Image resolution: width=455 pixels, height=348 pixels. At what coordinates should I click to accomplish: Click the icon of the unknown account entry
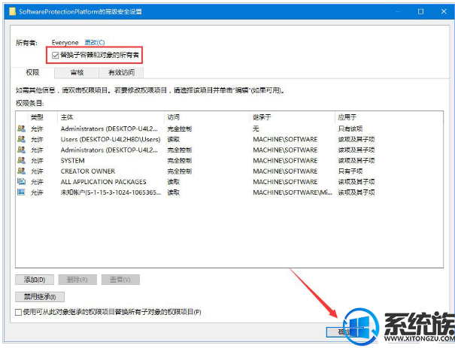coord(21,192)
